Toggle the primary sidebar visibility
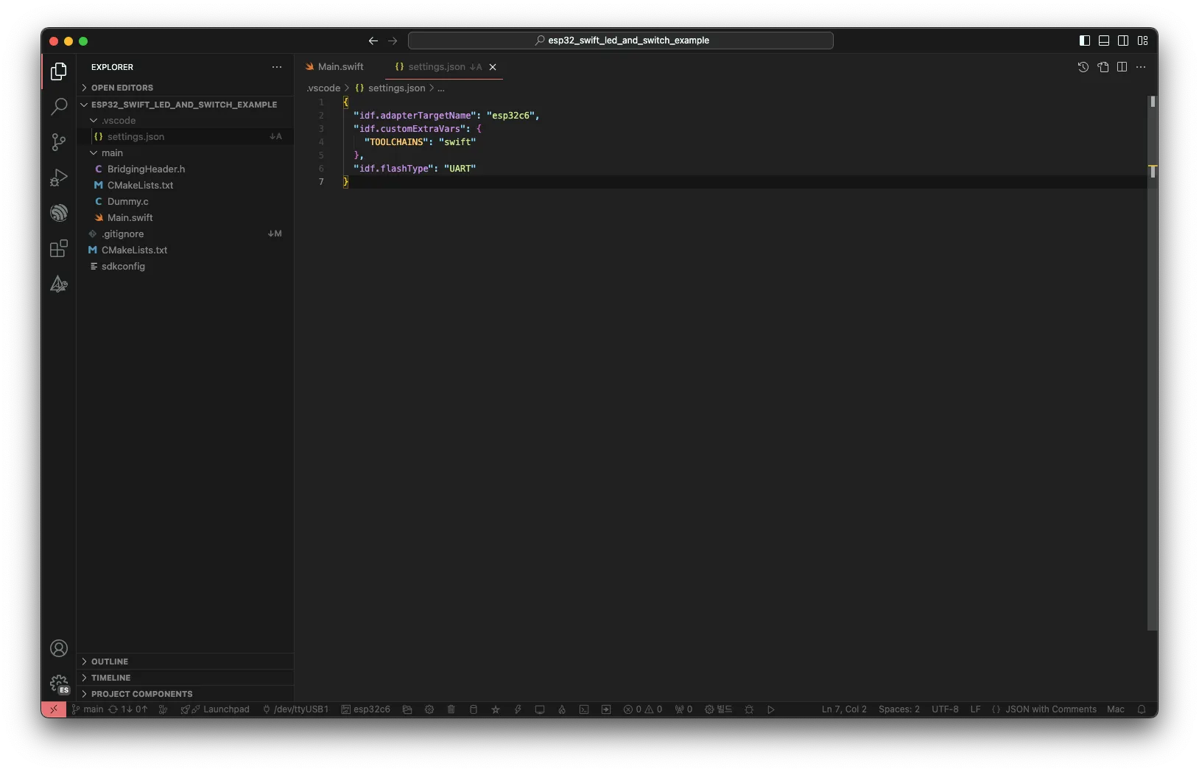Image resolution: width=1199 pixels, height=772 pixels. [x=1084, y=41]
